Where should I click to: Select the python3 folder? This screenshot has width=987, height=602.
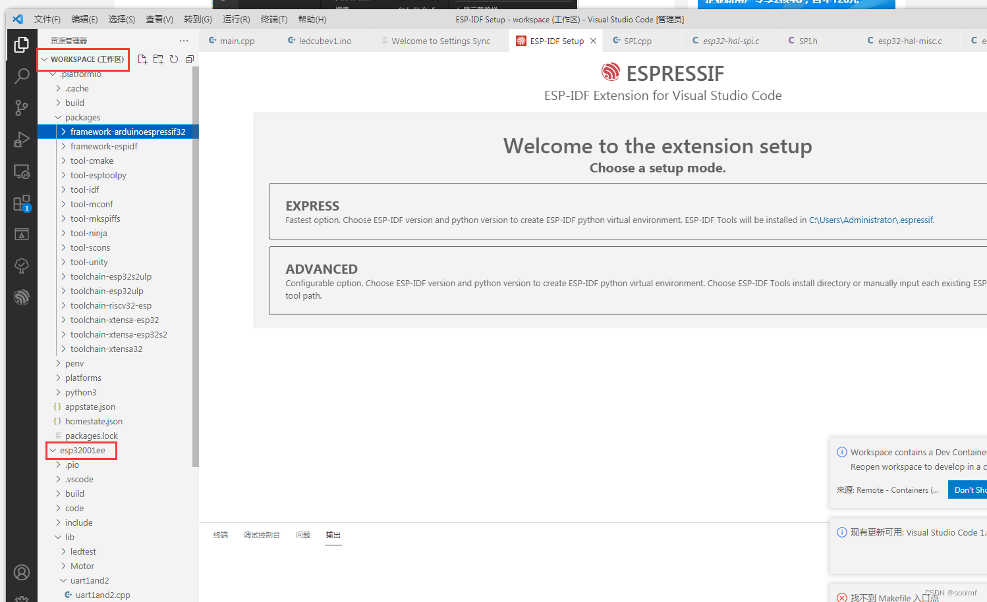(118, 392)
